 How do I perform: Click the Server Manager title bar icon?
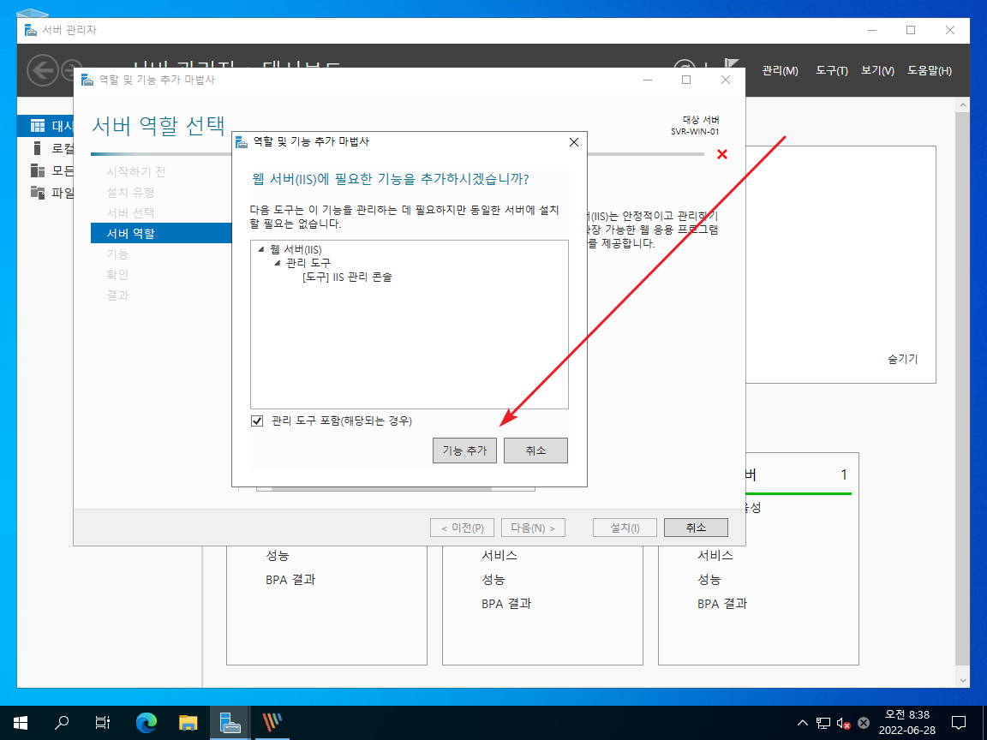tap(30, 30)
